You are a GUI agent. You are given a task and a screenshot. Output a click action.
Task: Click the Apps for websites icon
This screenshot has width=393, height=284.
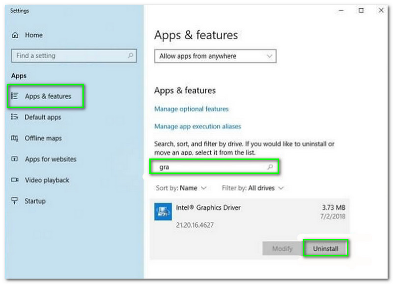pos(15,159)
